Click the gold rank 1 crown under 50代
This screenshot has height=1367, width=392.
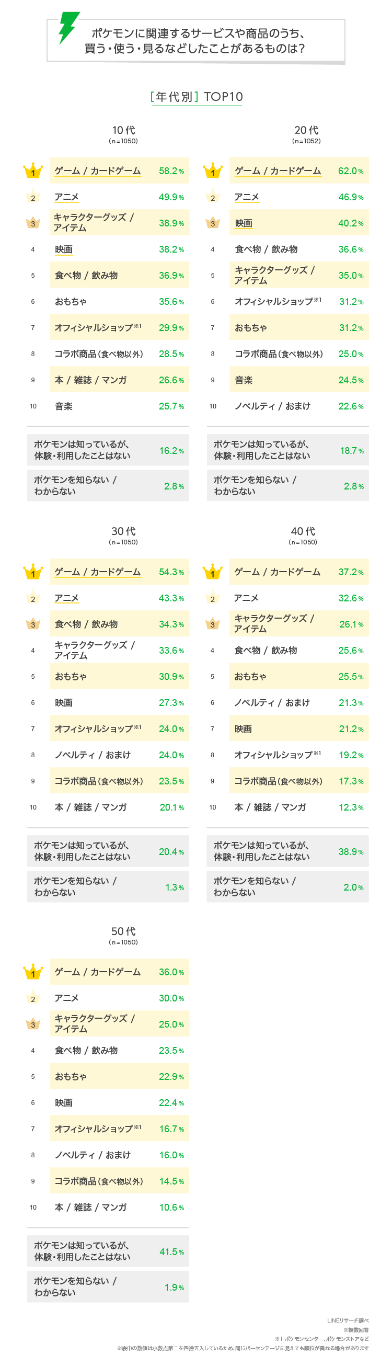pos(33,972)
